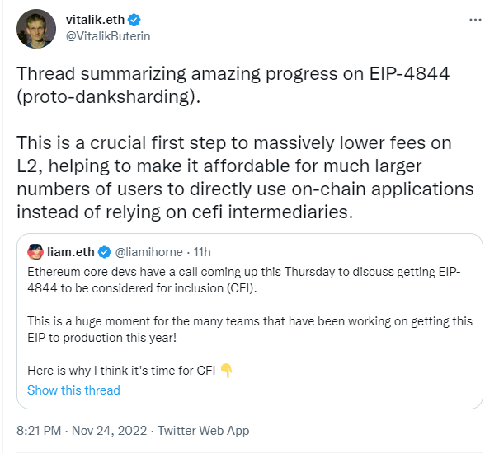The image size is (499, 453).
Task: Open quoted tweet at 'Ethereum core devs' text
Action: pos(244,280)
